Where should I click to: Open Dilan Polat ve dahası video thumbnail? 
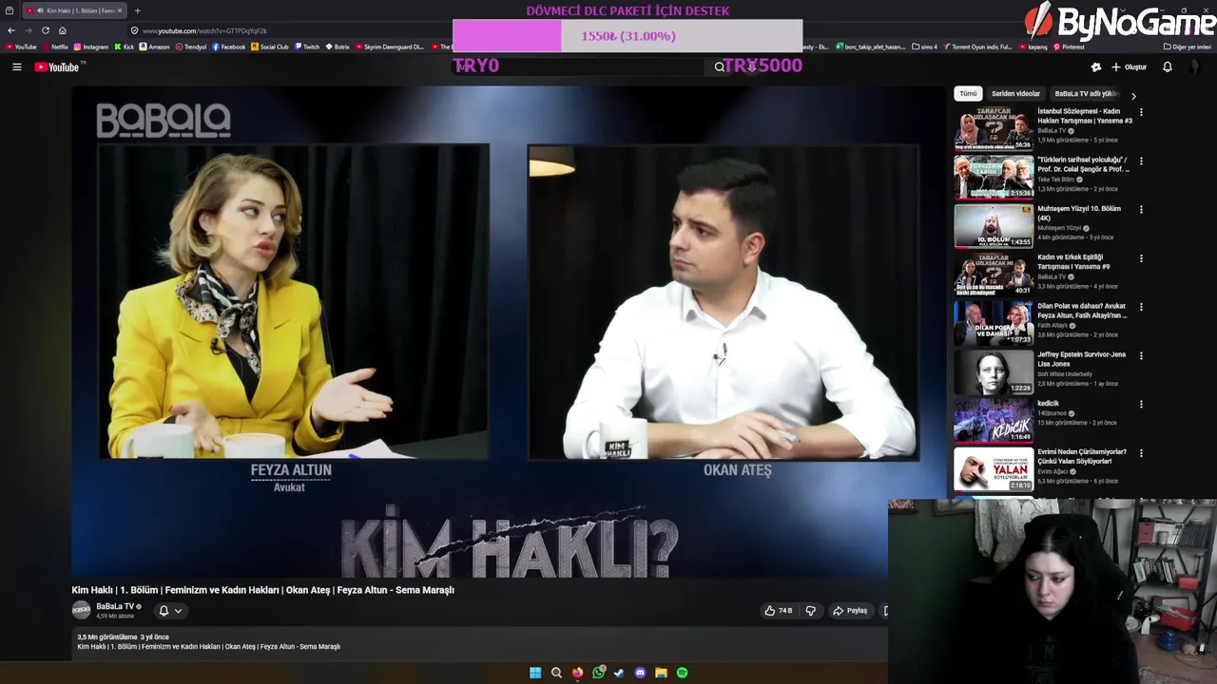coord(994,323)
